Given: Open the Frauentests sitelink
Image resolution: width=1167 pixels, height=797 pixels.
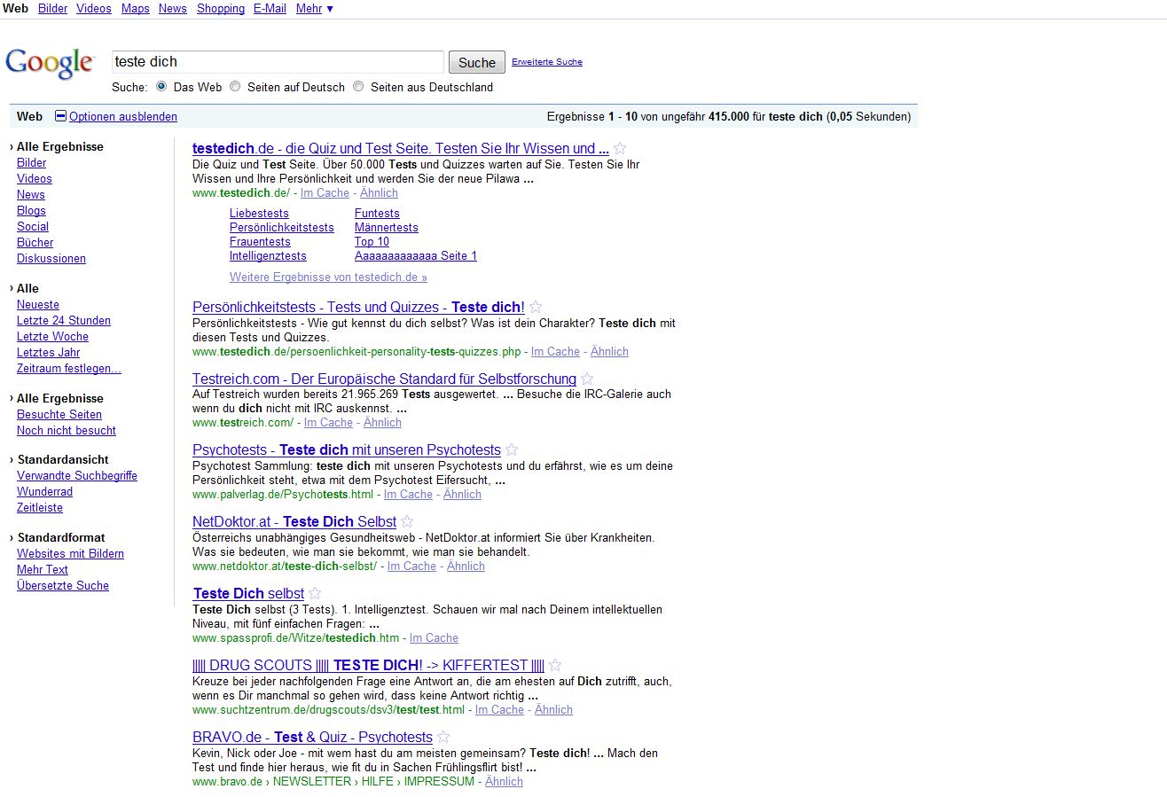Looking at the screenshot, I should coord(260,241).
